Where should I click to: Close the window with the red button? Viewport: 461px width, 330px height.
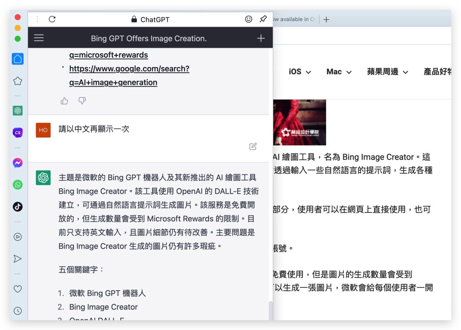click(18, 17)
